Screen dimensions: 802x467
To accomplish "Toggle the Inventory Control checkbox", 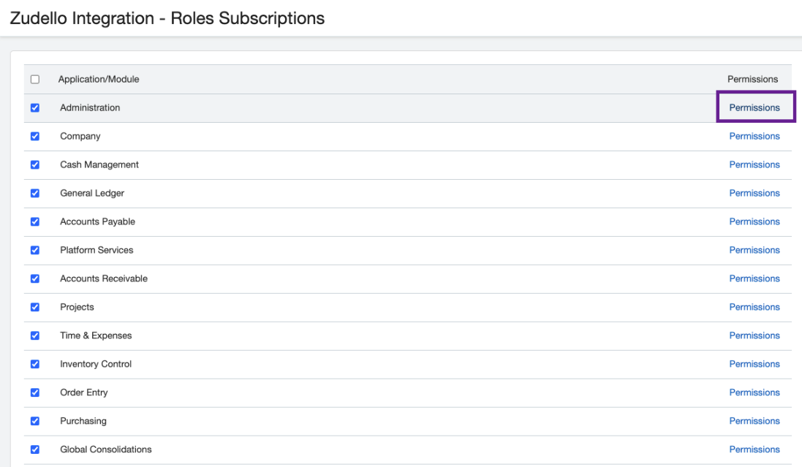I will click(35, 365).
